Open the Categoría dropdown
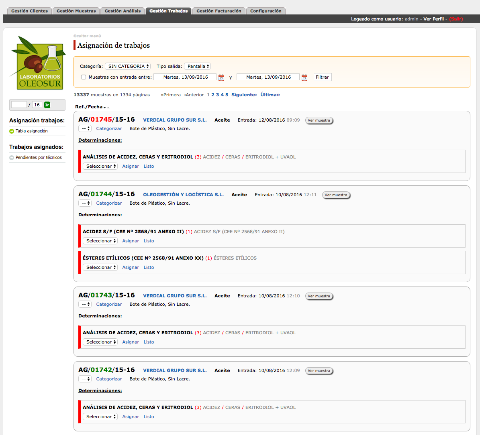This screenshot has width=480, height=435. [128, 66]
